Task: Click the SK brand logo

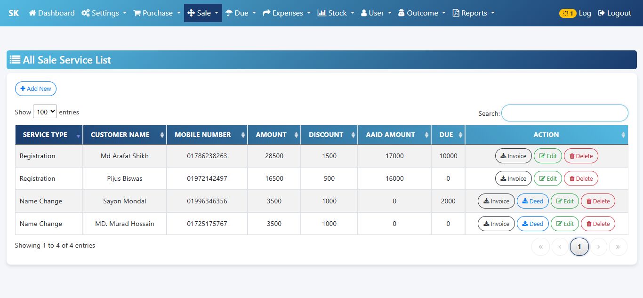Action: 14,13
